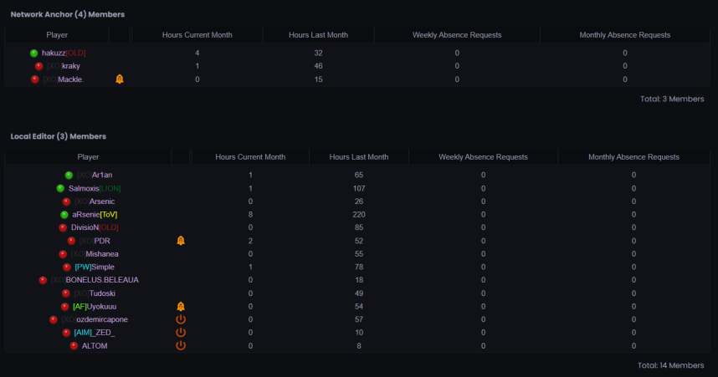
Task: Click Local Editor Player column header
Action: (88, 157)
